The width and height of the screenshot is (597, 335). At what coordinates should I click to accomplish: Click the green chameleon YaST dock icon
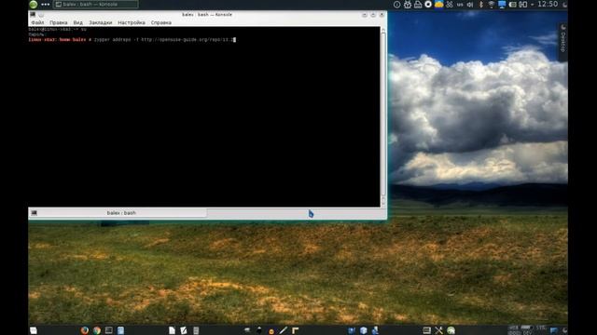click(451, 330)
